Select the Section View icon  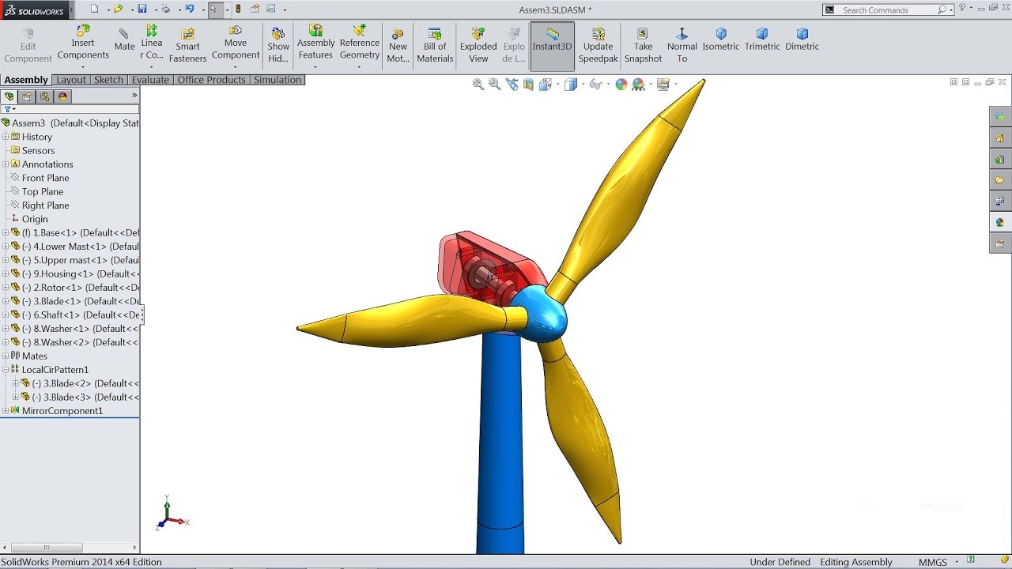point(528,84)
